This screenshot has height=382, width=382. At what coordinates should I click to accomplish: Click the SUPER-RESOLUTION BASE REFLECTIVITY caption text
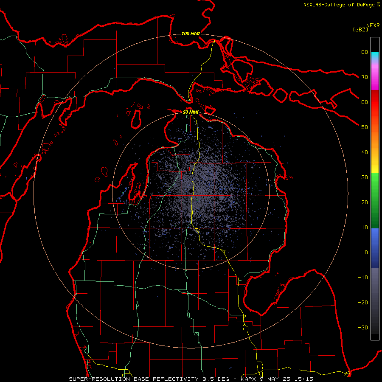(134, 379)
